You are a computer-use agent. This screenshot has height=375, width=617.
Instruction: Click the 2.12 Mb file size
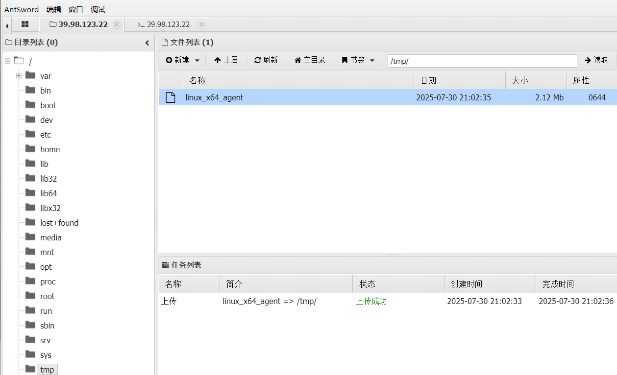(x=549, y=97)
